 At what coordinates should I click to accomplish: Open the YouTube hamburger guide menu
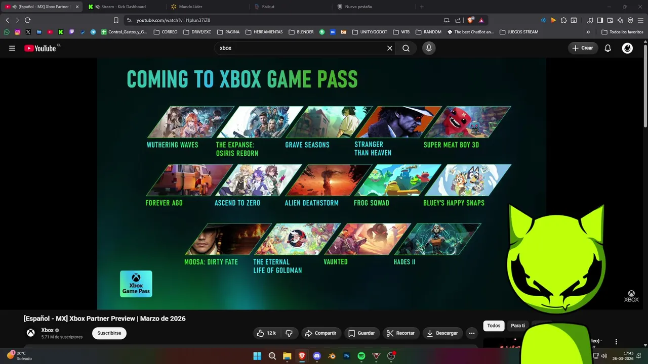click(x=12, y=48)
